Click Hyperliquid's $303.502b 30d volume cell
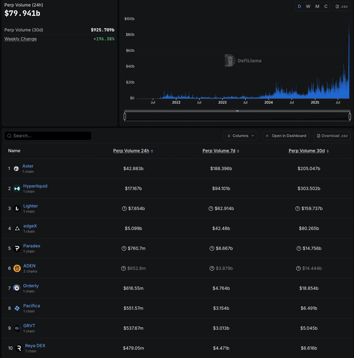354x358 pixels. (x=309, y=189)
